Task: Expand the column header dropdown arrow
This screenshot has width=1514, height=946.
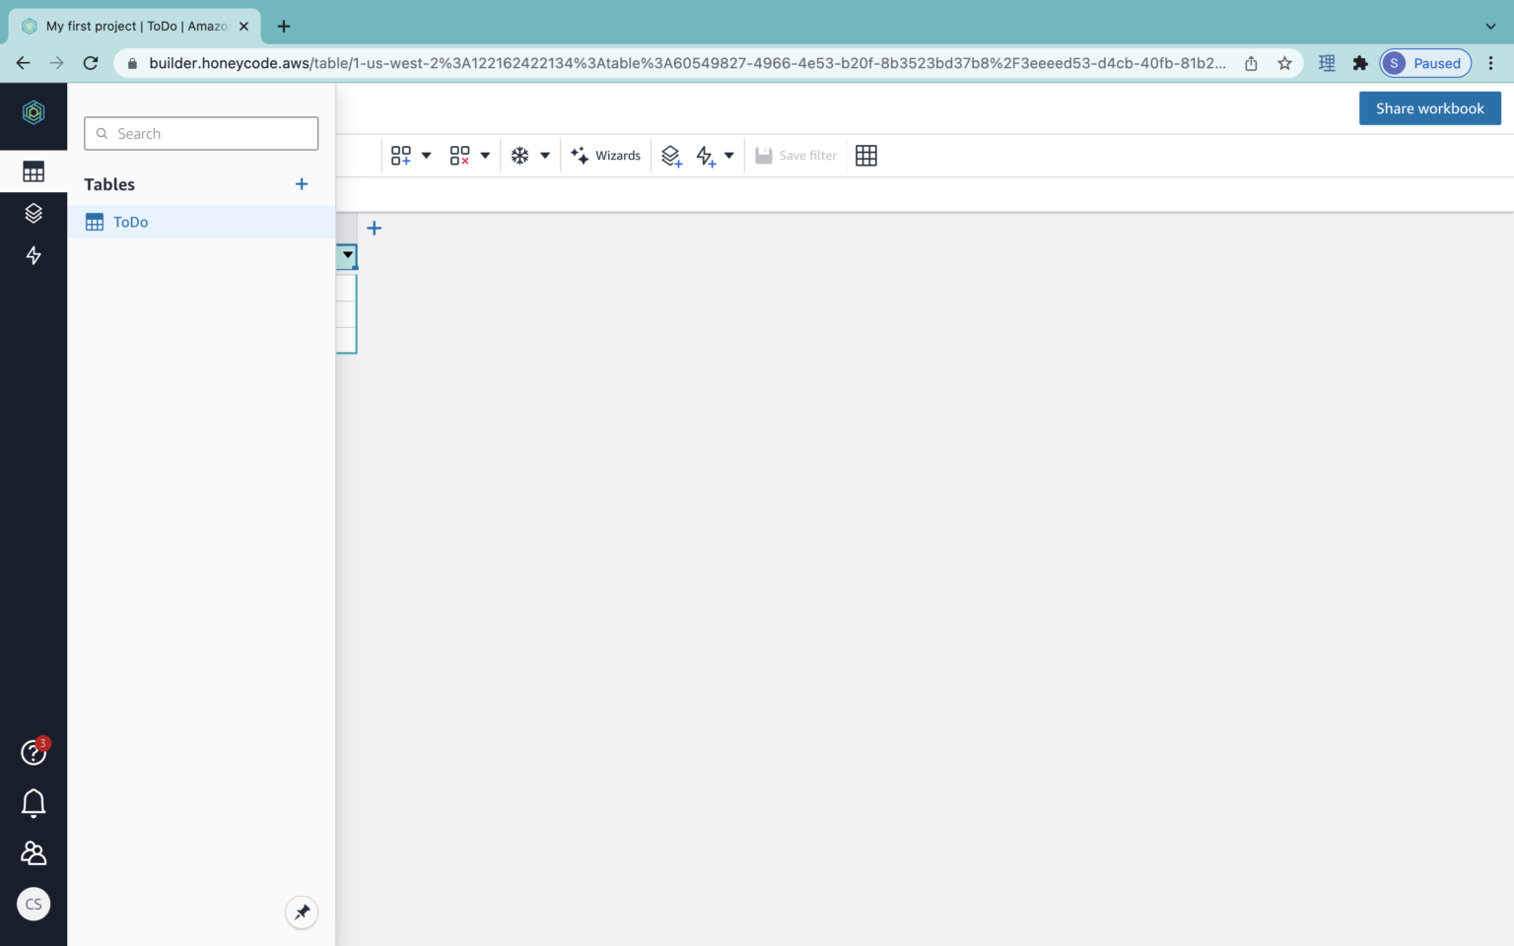Action: (x=347, y=256)
